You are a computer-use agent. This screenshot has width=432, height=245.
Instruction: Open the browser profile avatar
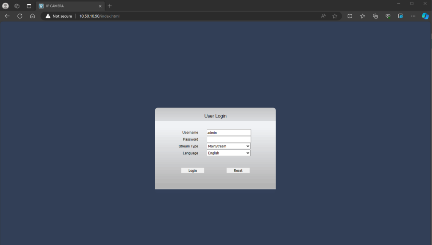(x=5, y=6)
